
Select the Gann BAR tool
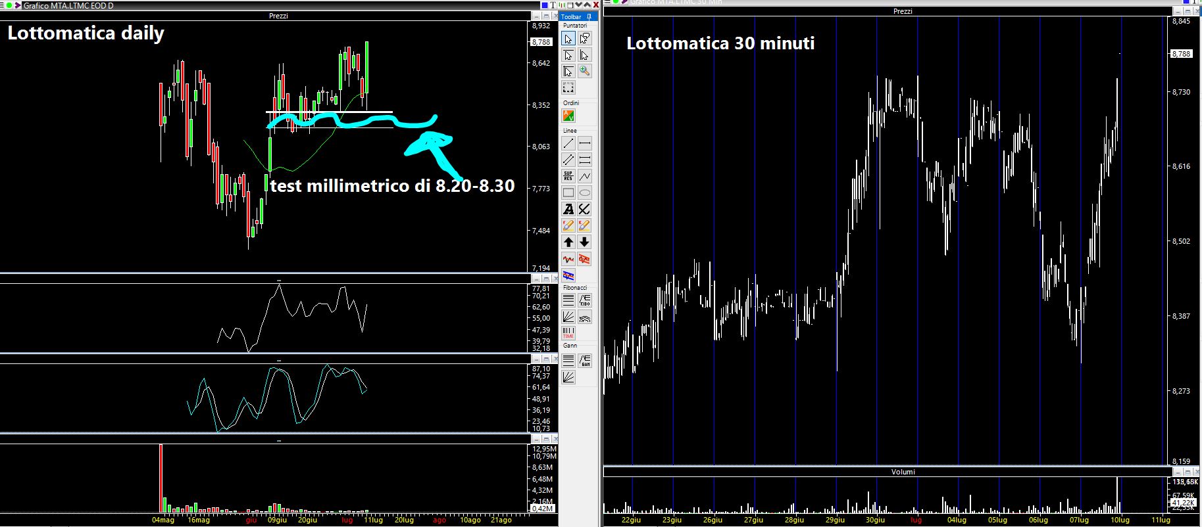coord(584,360)
